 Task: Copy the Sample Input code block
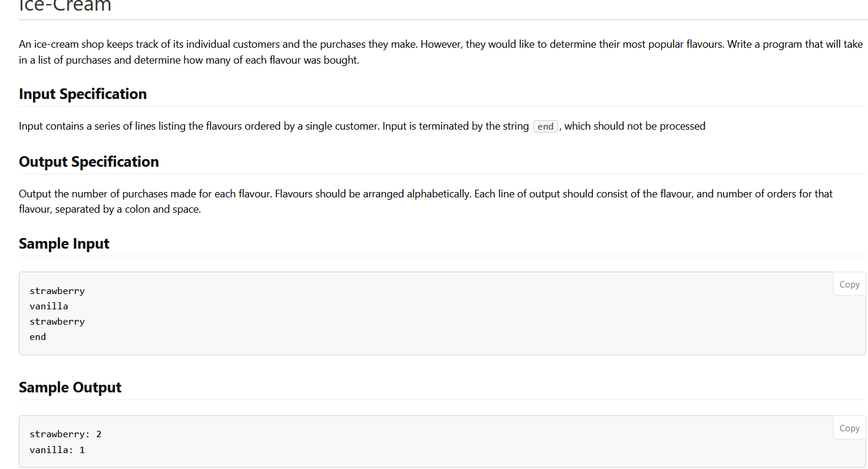[x=849, y=284]
